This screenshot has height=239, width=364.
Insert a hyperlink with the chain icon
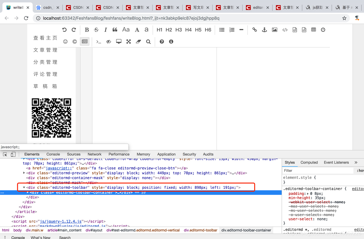coord(254,30)
